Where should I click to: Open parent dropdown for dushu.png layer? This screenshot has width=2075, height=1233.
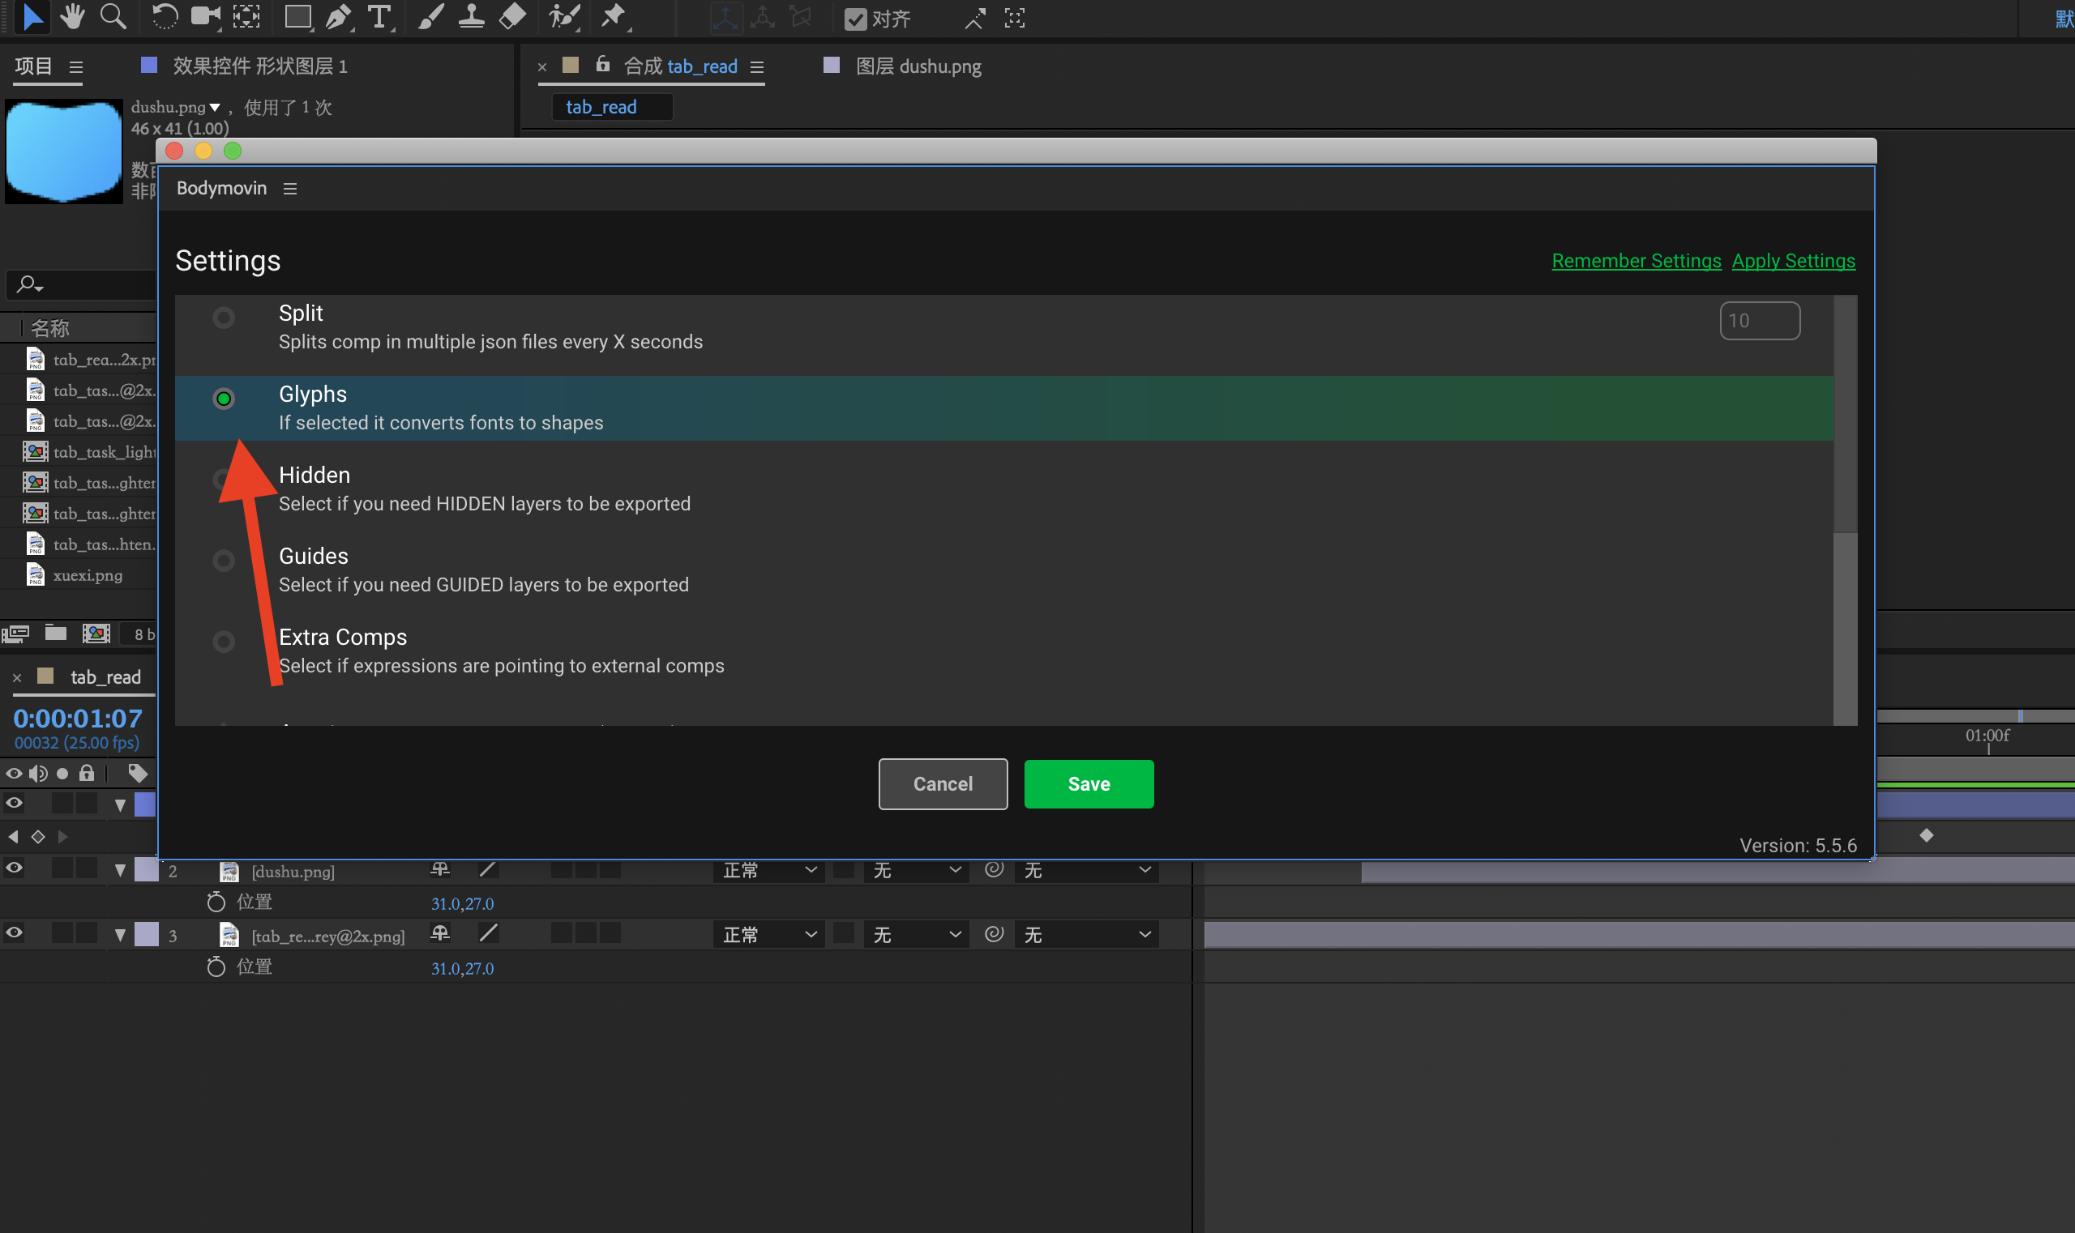(1085, 870)
